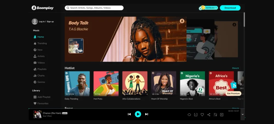Click the search bar magnifier icon
This screenshot has width=274, height=124.
pyautogui.click(x=68, y=8)
